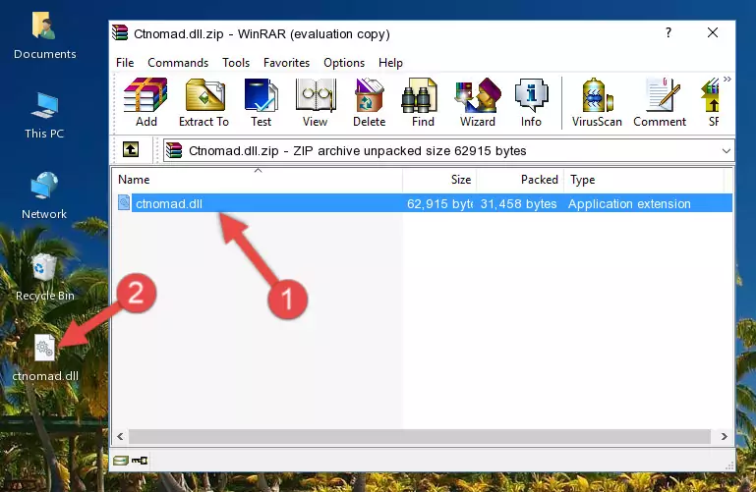Click the WinRAR books icon in title bar
The image size is (756, 492).
pyautogui.click(x=121, y=32)
